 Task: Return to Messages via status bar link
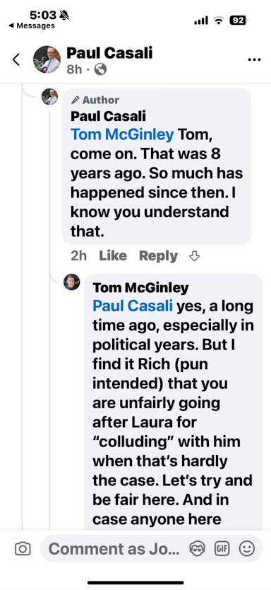(32, 25)
